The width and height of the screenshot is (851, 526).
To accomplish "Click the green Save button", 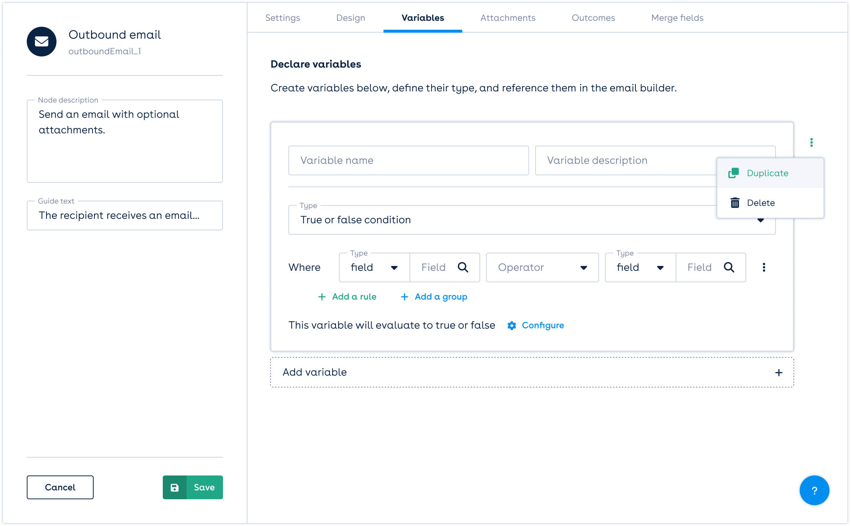I will (x=193, y=487).
